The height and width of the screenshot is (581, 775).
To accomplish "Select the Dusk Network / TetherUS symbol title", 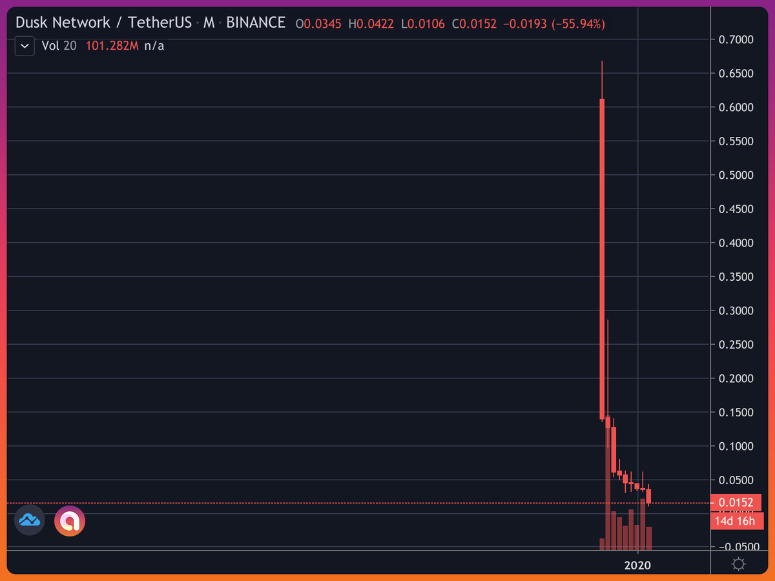I will (x=103, y=23).
